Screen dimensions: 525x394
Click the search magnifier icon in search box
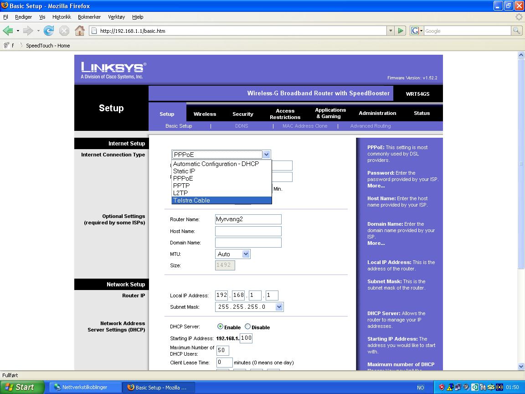point(516,31)
